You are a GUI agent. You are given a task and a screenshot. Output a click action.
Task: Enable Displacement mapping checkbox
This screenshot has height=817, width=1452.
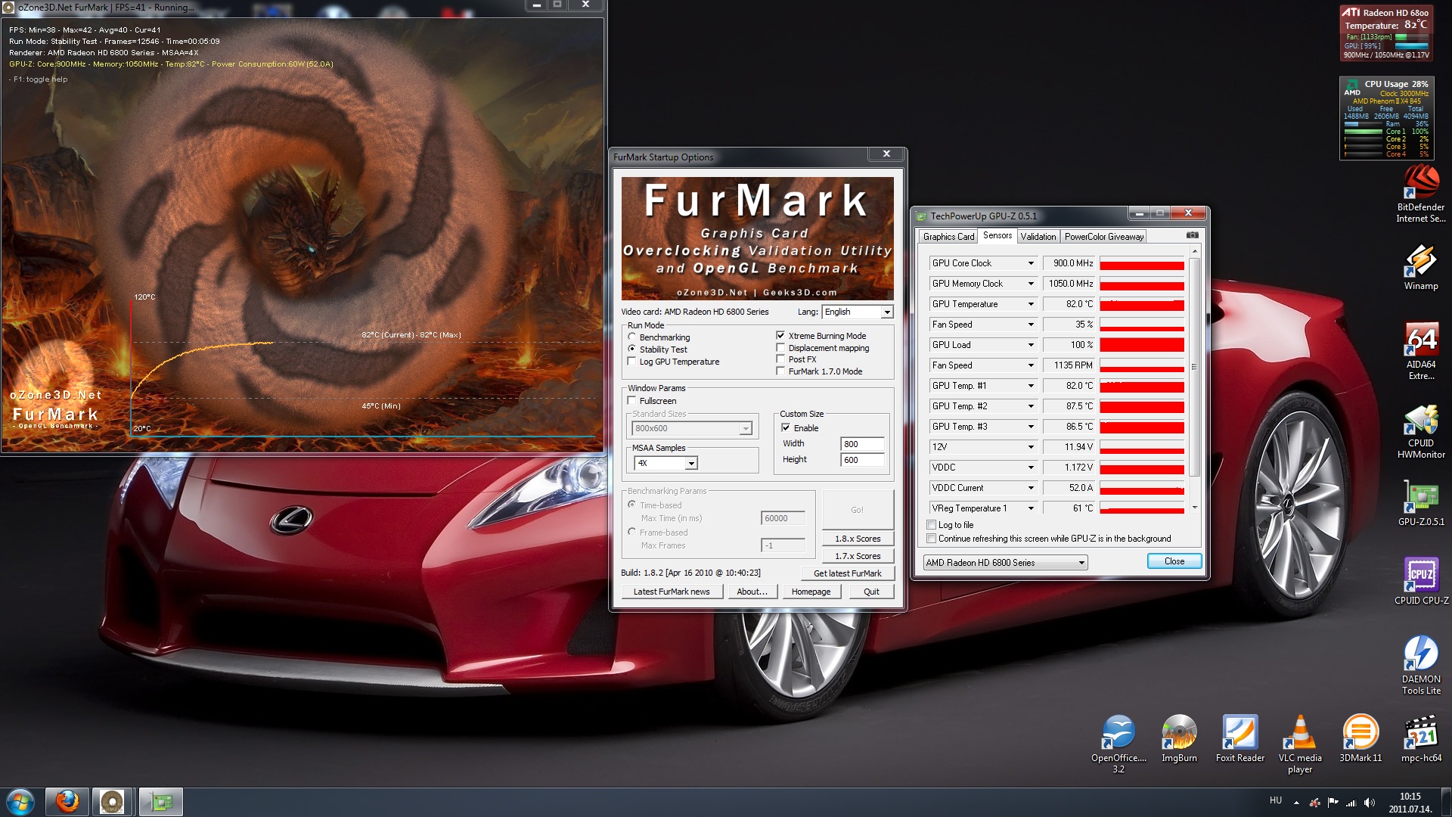click(x=780, y=348)
